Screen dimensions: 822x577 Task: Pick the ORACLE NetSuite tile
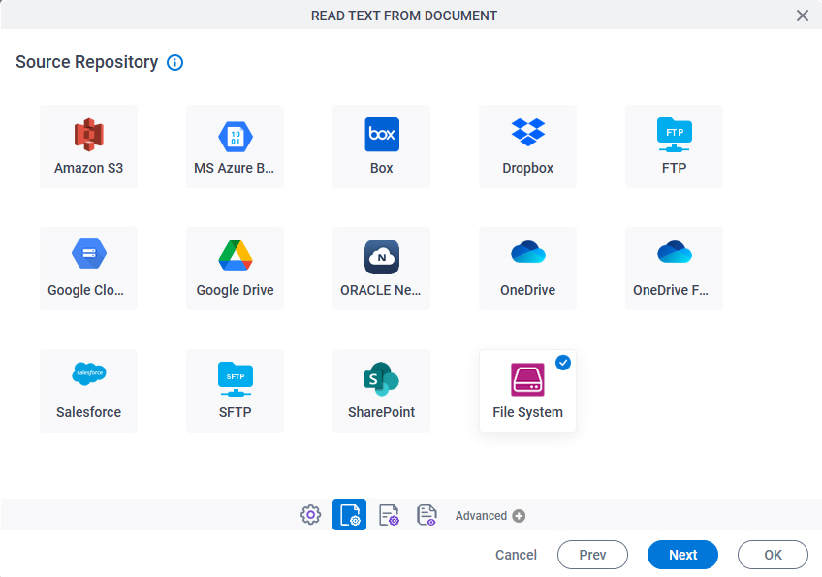[x=381, y=269]
